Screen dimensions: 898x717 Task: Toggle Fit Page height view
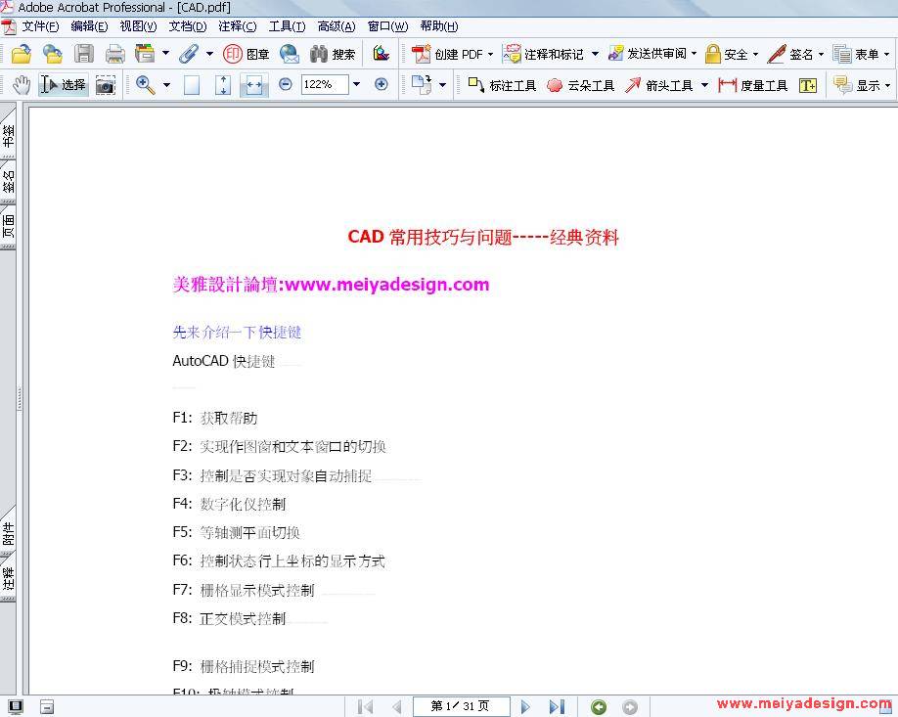click(223, 85)
